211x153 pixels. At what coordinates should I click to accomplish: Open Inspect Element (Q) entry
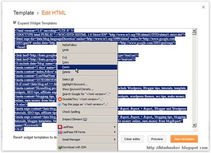[x=87, y=119]
